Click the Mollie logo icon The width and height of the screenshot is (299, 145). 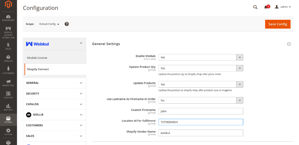click(x=29, y=115)
